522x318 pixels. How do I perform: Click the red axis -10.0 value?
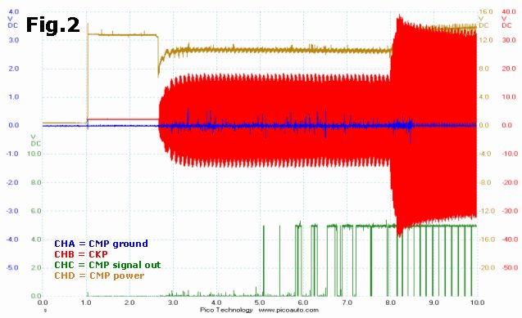tap(510, 154)
